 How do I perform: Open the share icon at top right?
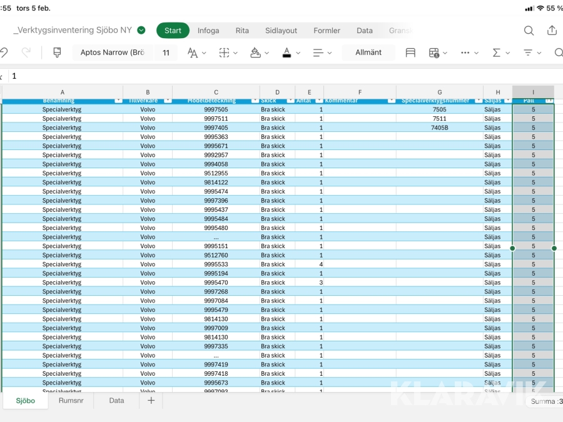coord(552,31)
